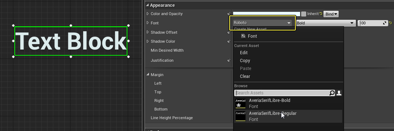Click the magnifier icon in Search Assets
This screenshot has width=394, height=131.
(332, 93)
